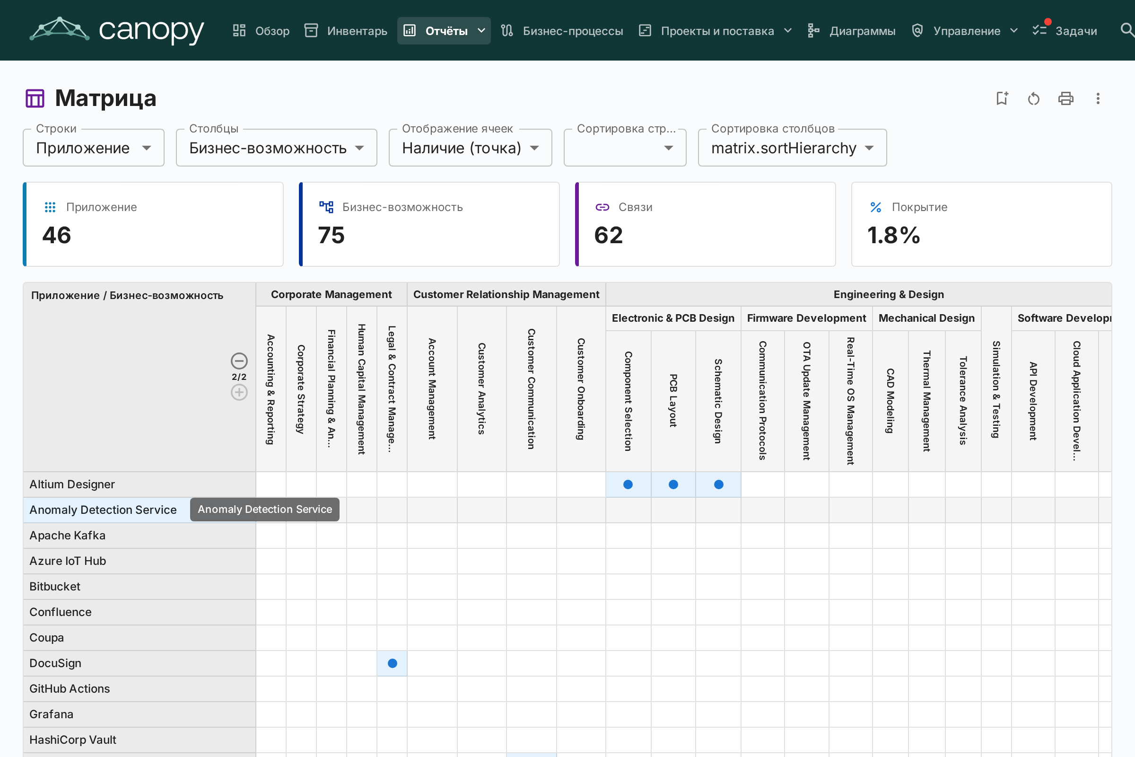Open the Строки dropdown

pos(94,148)
